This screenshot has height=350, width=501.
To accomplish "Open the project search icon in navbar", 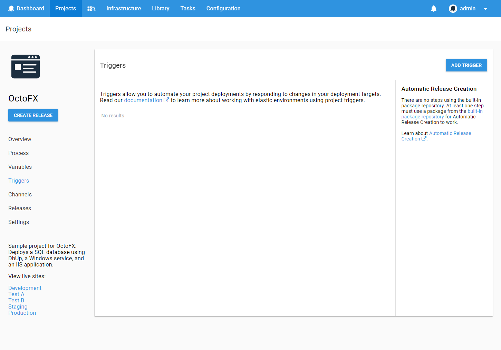I will tap(91, 9).
